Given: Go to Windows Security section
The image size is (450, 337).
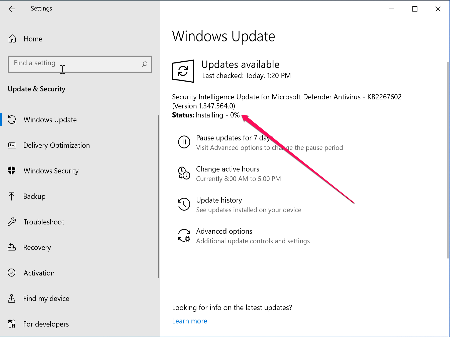Looking at the screenshot, I should (x=51, y=171).
